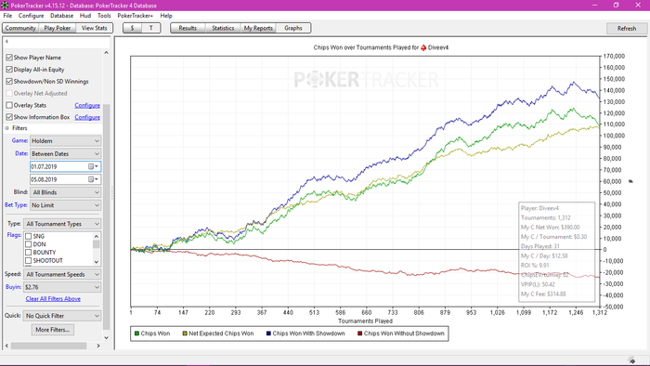Click the Date filter label link
Screen dimensions: 650x366
(21, 153)
